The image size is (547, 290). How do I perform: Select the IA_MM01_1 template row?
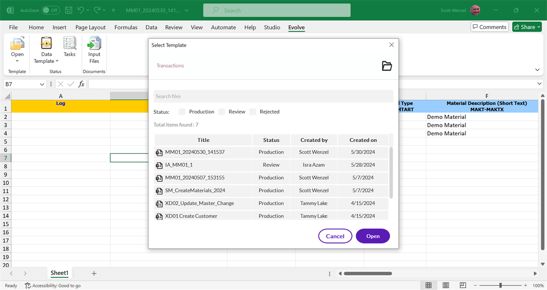click(x=179, y=165)
